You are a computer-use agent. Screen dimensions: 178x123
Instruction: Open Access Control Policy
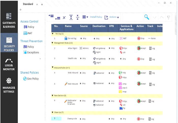[x=29, y=27]
